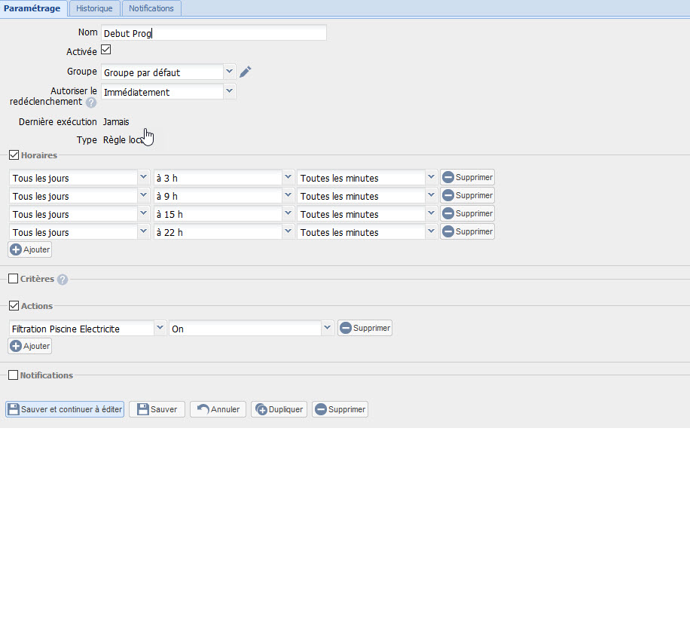Add a new action under Actions
690x618 pixels.
pos(30,346)
